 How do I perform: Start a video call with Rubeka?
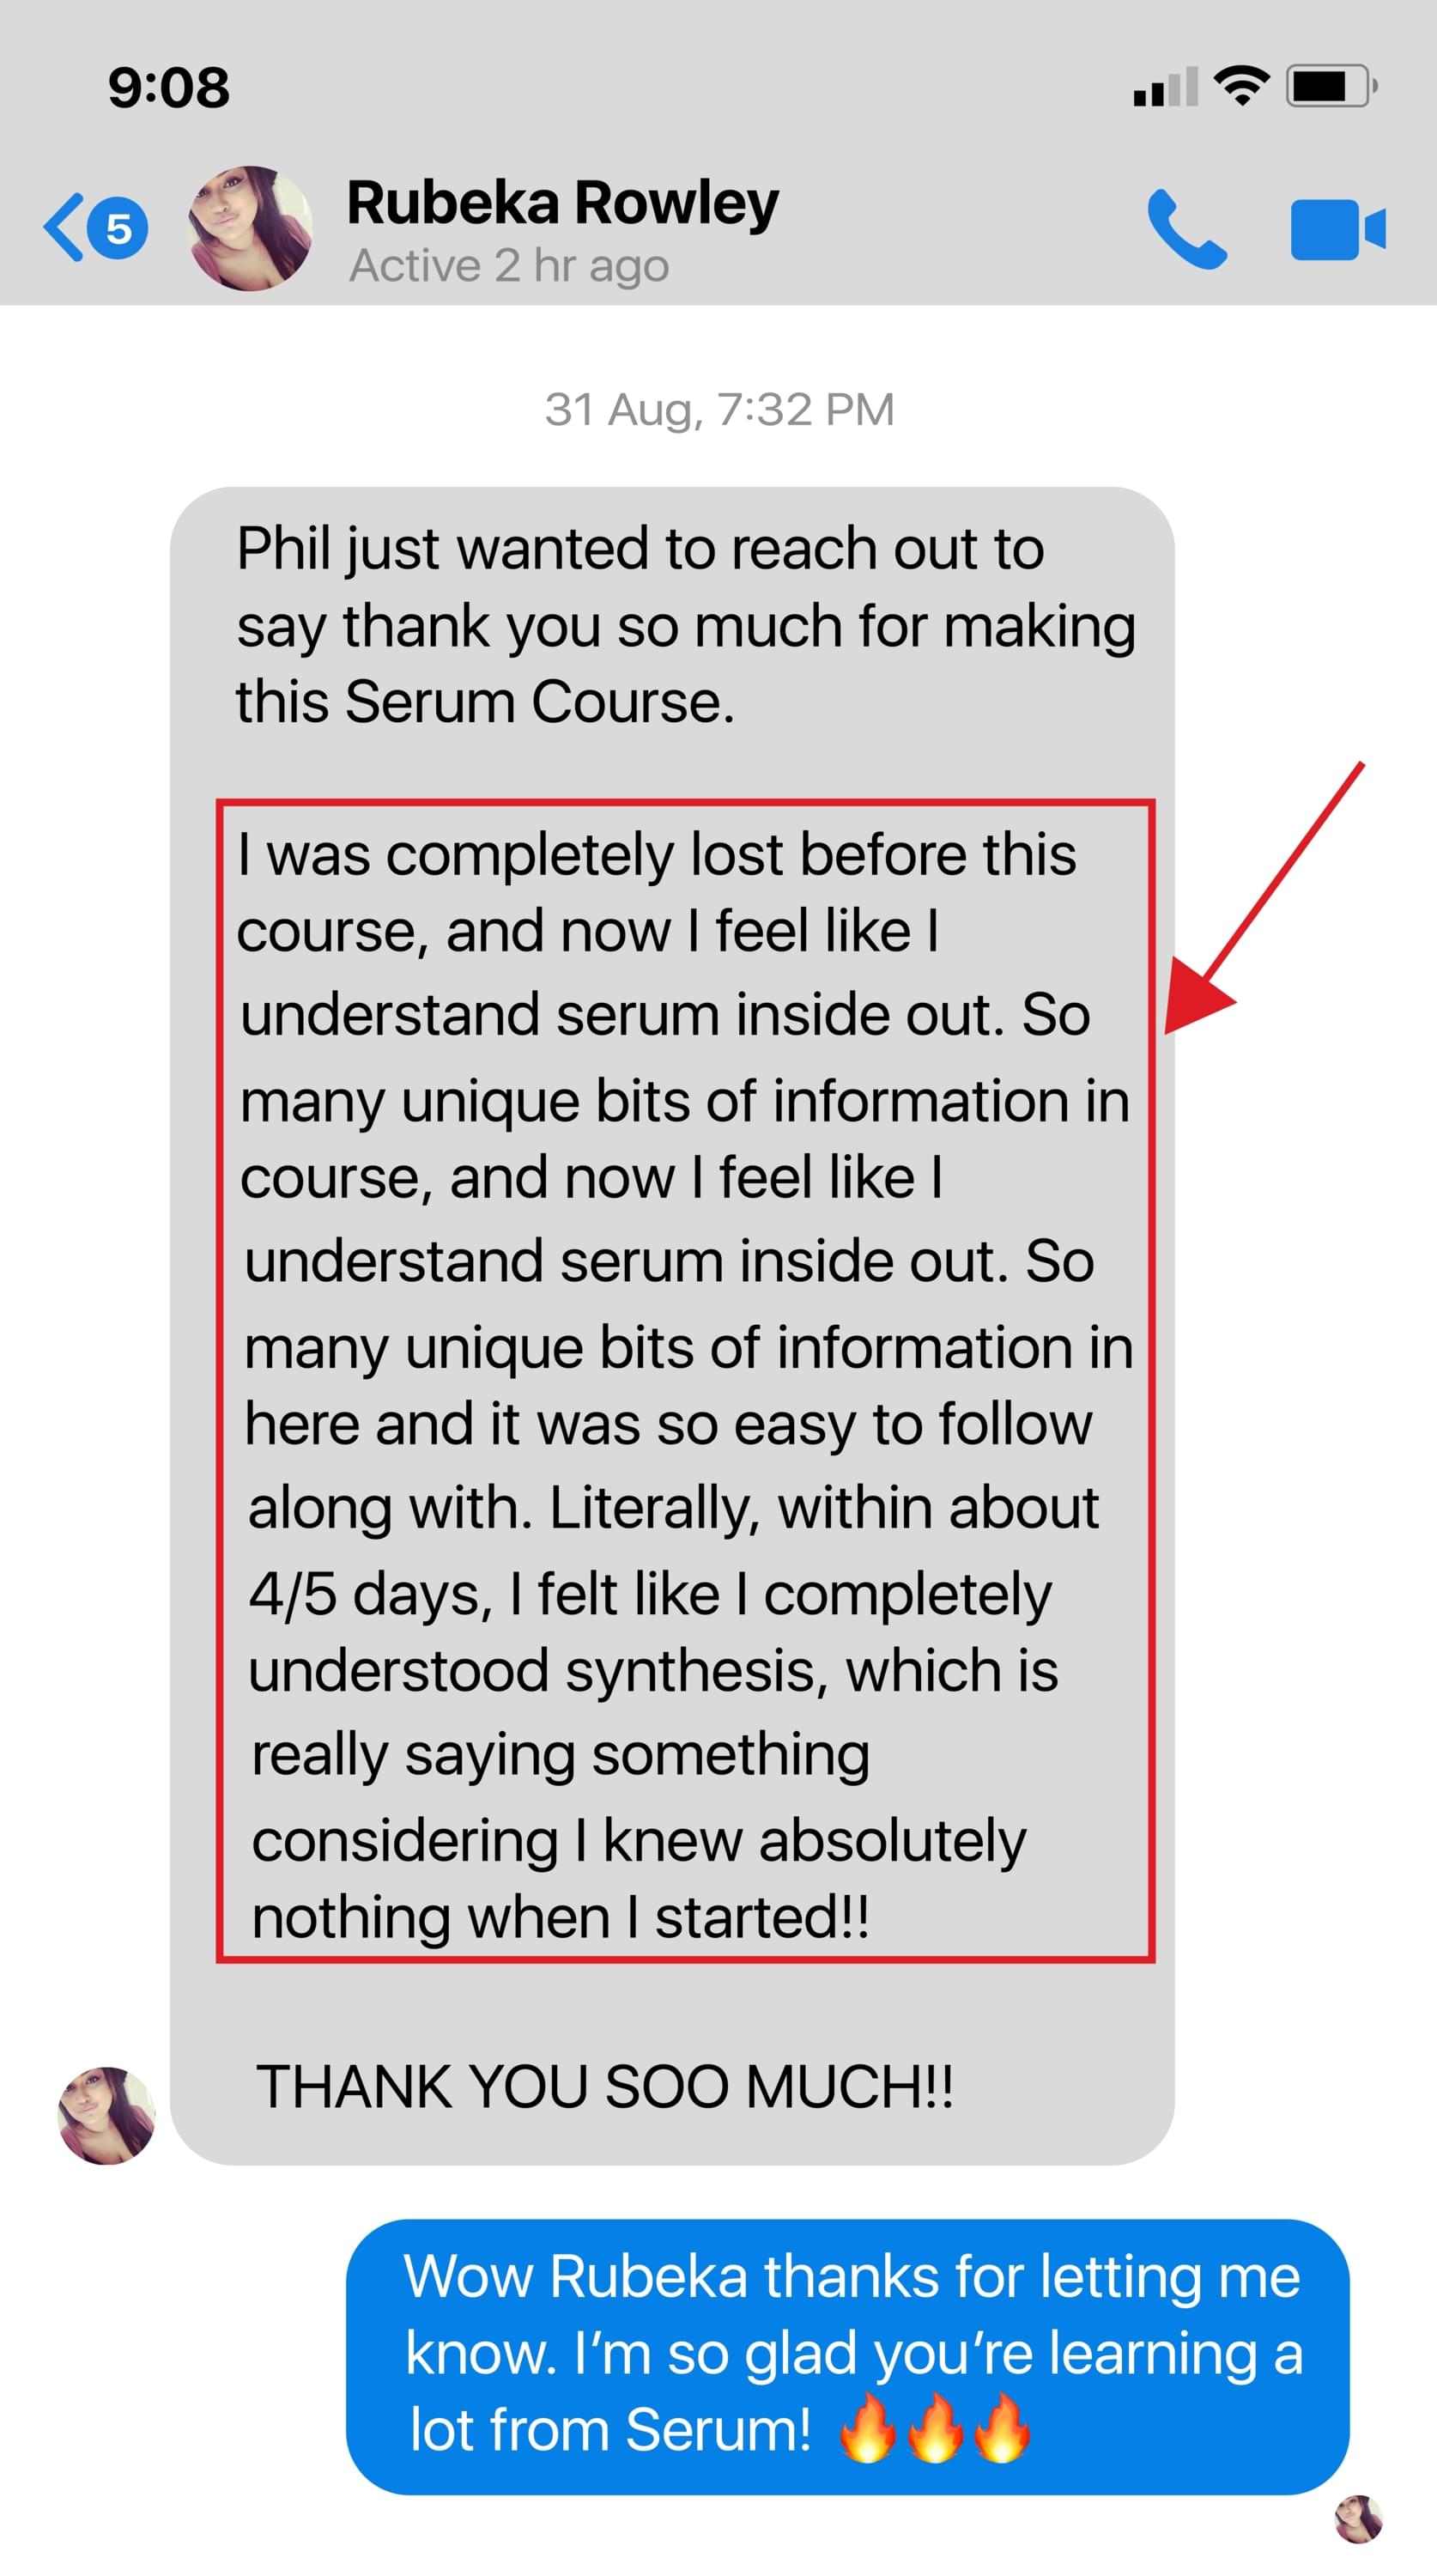pos(1337,229)
